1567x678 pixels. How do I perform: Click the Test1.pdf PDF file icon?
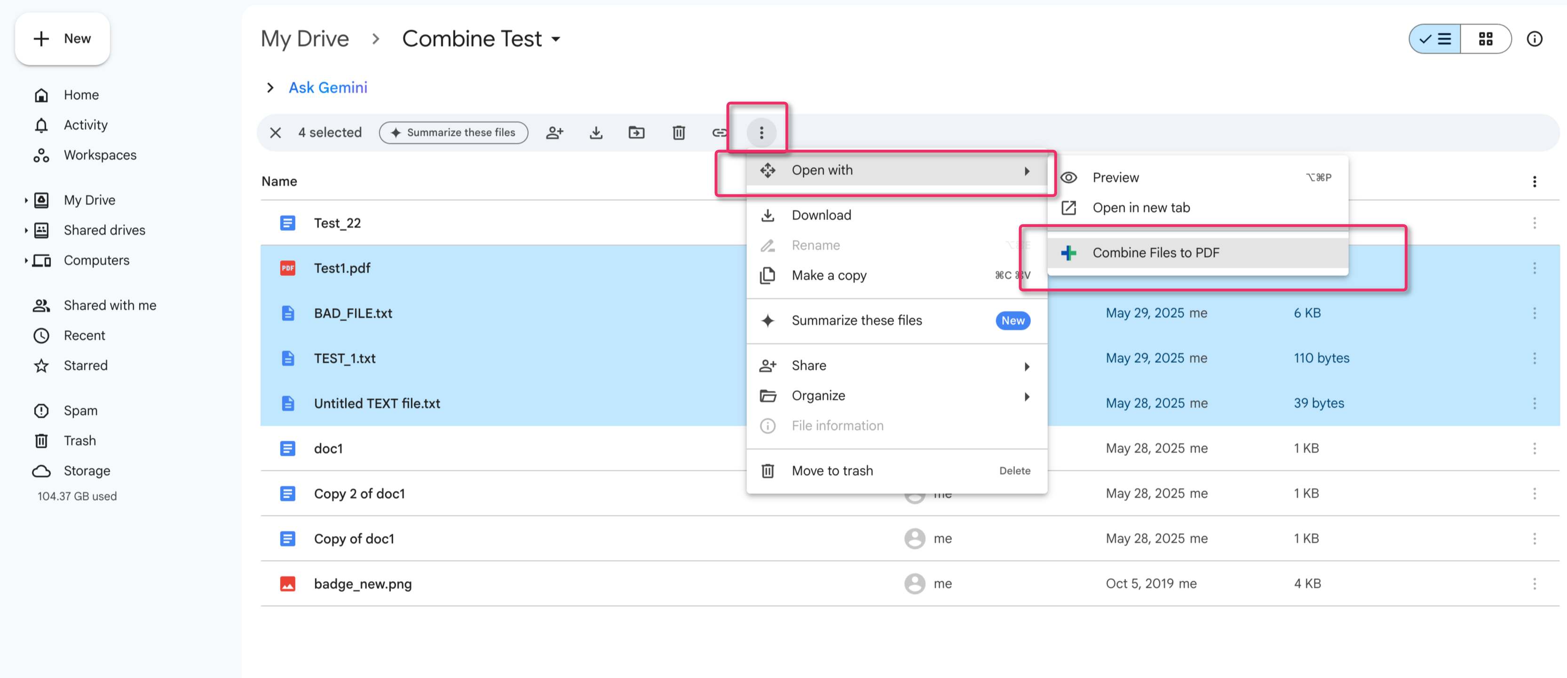[287, 268]
